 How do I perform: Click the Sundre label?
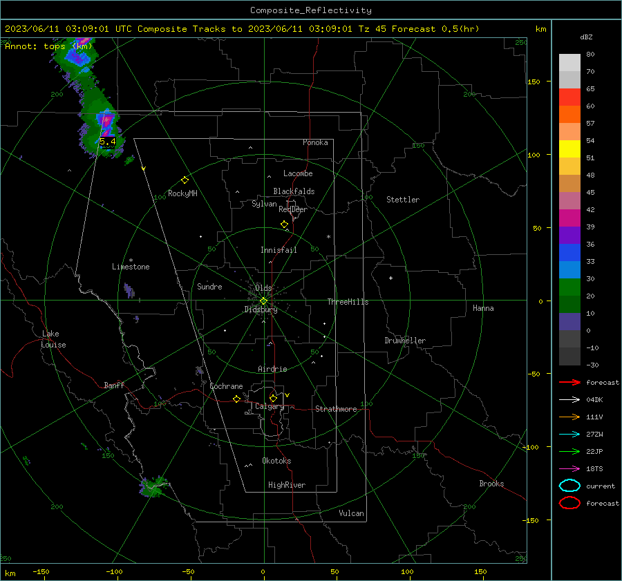(209, 286)
